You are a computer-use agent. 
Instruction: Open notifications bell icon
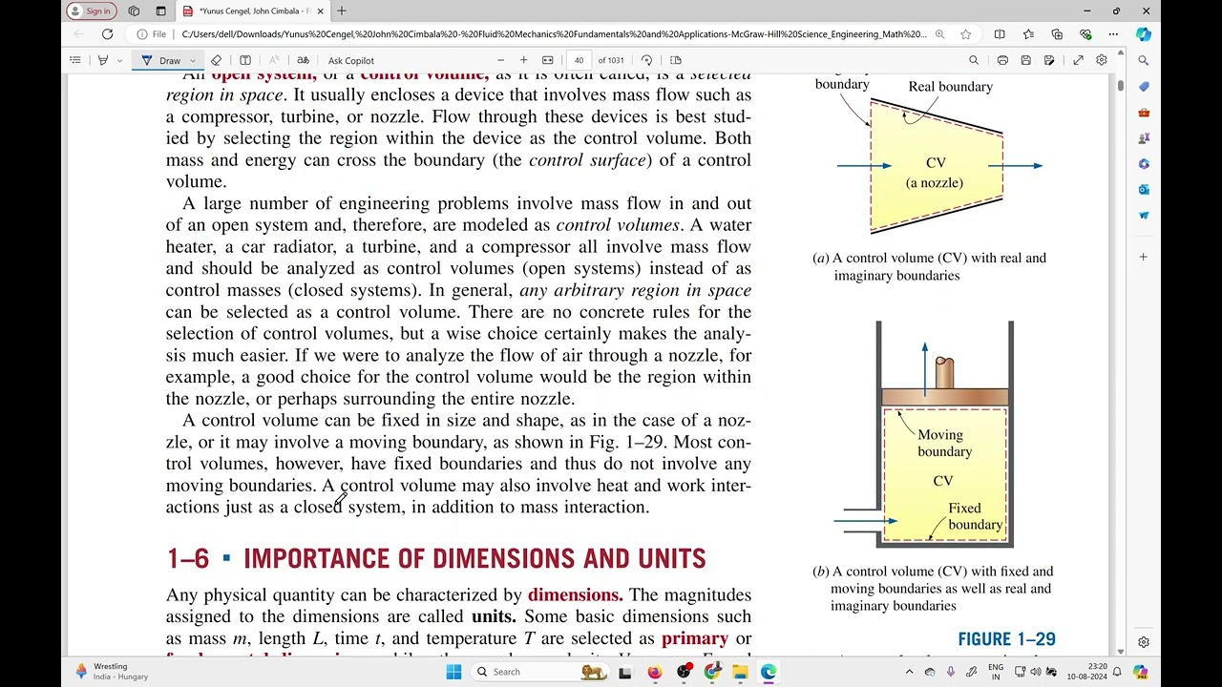click(1117, 672)
